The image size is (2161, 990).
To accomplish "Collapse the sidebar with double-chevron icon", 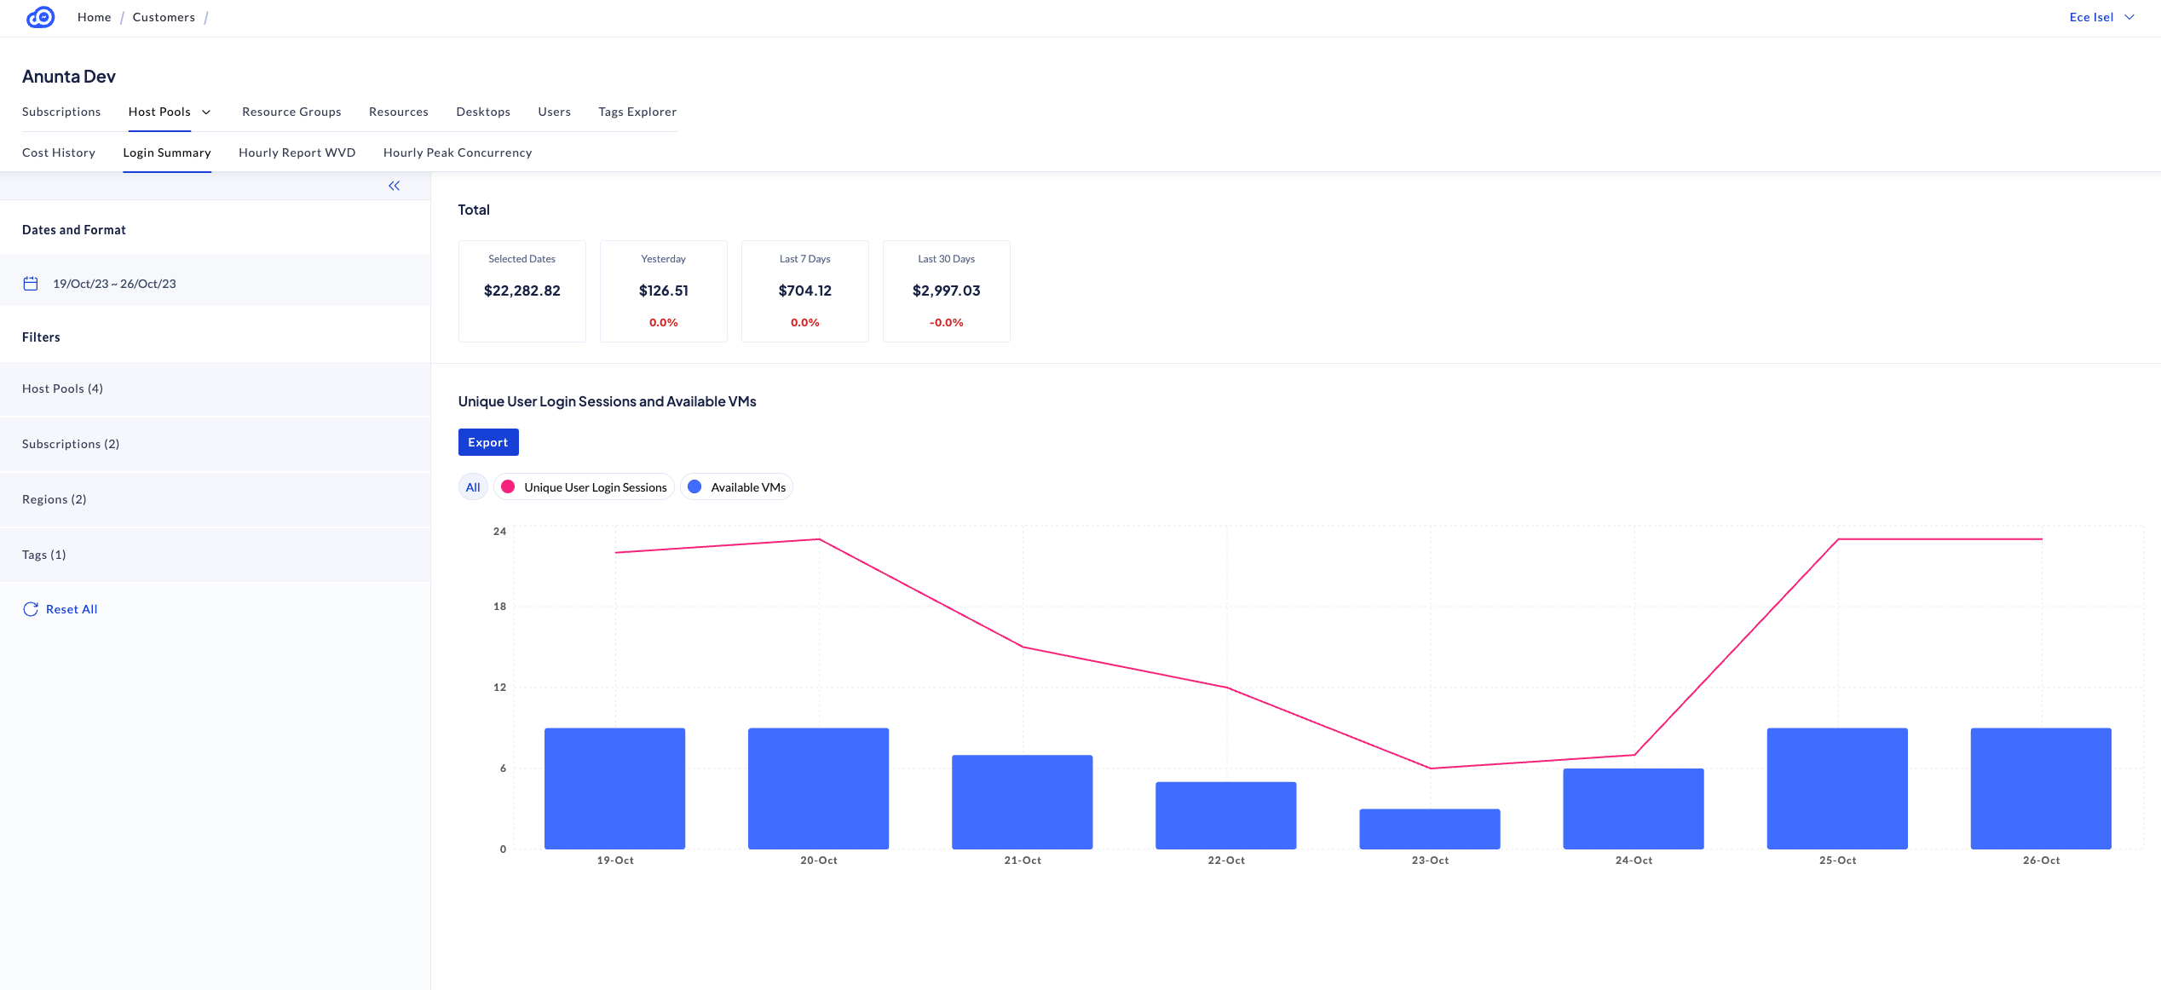I will [x=394, y=186].
